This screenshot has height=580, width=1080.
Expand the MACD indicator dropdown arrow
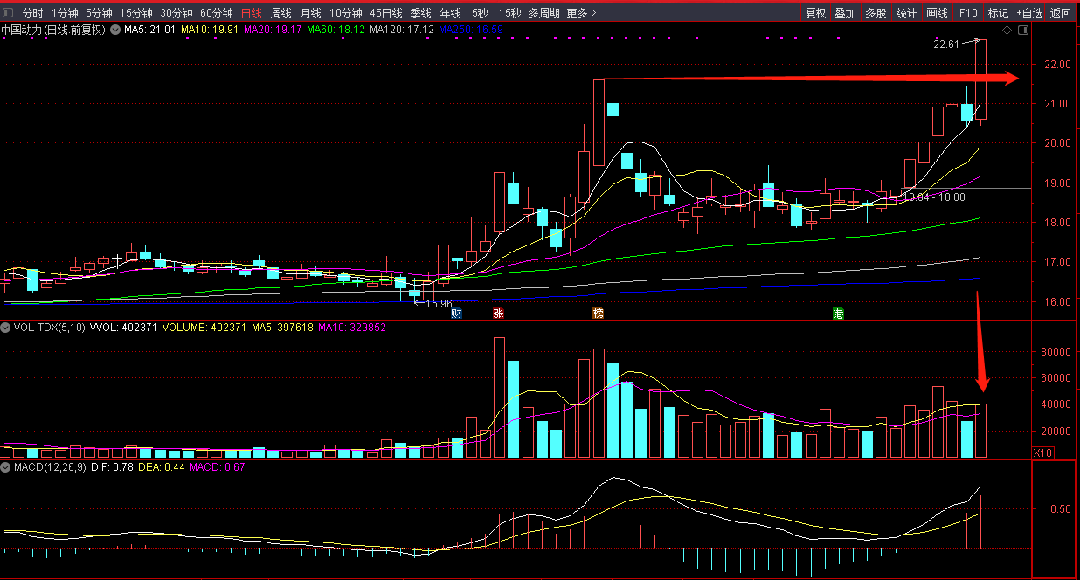click(x=6, y=468)
